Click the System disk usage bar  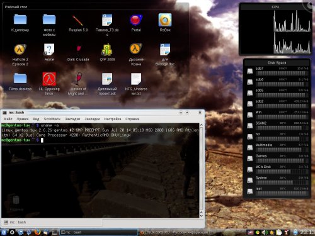[x=282, y=183]
